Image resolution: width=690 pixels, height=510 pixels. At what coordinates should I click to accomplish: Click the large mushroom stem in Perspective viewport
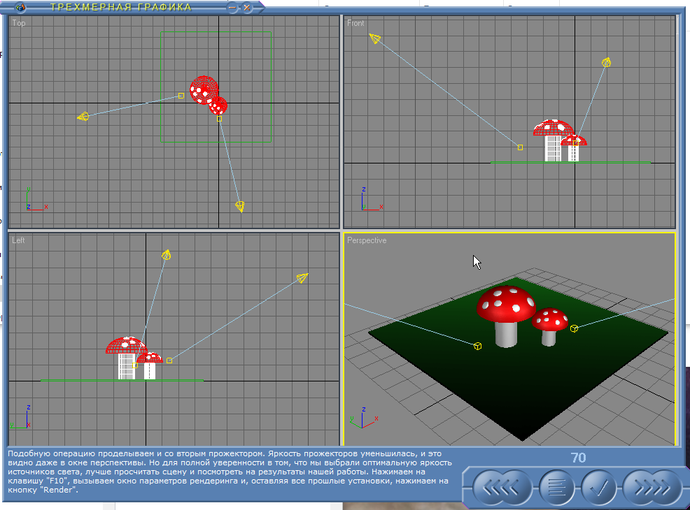click(506, 335)
